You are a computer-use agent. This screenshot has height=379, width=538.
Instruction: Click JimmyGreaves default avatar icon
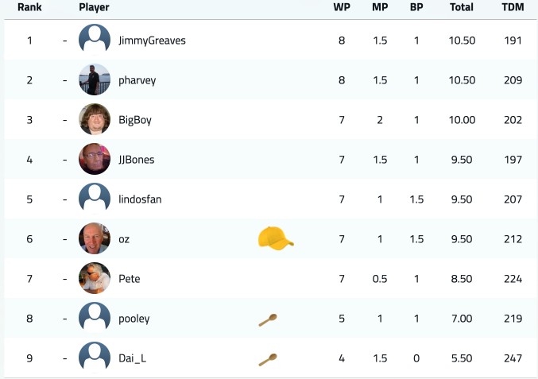tap(95, 40)
